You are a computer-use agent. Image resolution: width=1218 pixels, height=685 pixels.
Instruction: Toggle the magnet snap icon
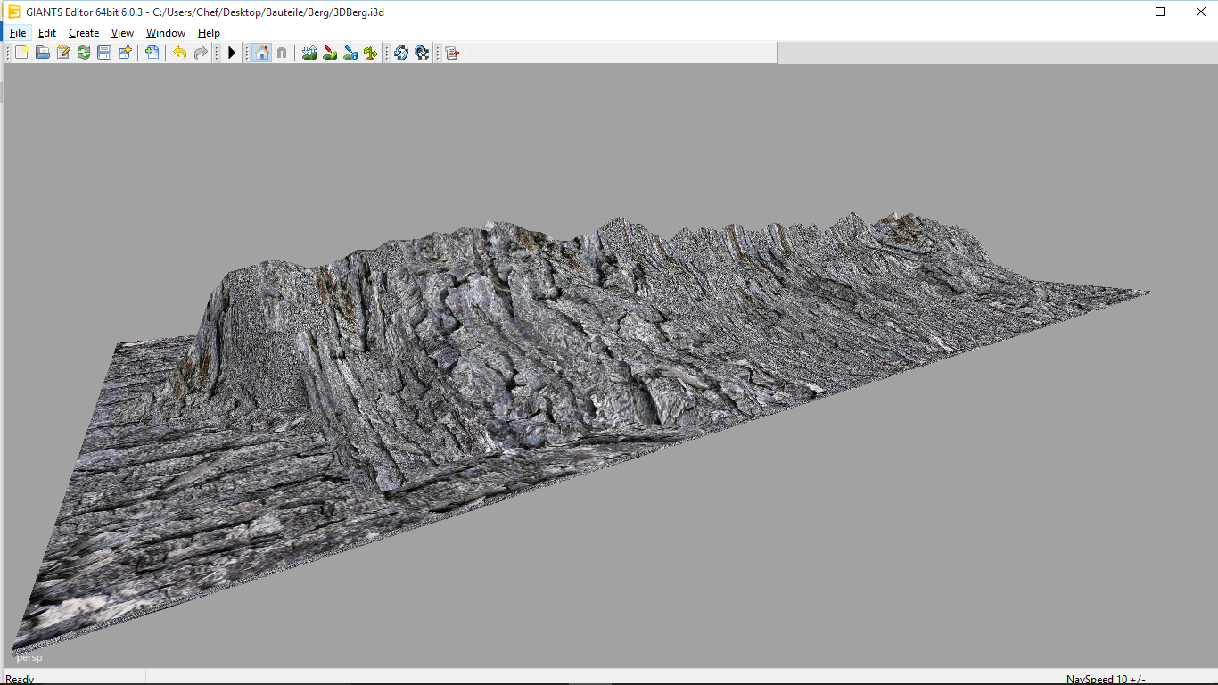pos(282,53)
